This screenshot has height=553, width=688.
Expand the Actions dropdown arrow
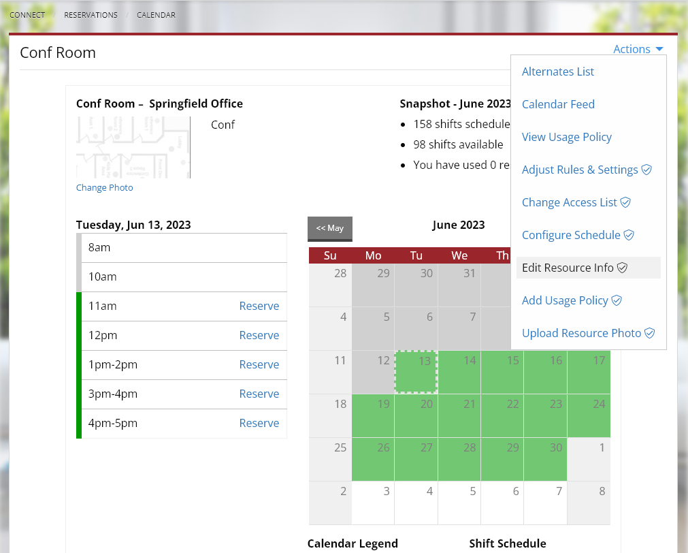tap(659, 48)
